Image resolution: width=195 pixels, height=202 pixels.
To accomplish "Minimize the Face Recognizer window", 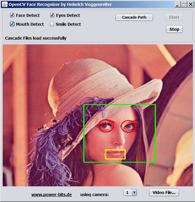I will click(x=177, y=4).
